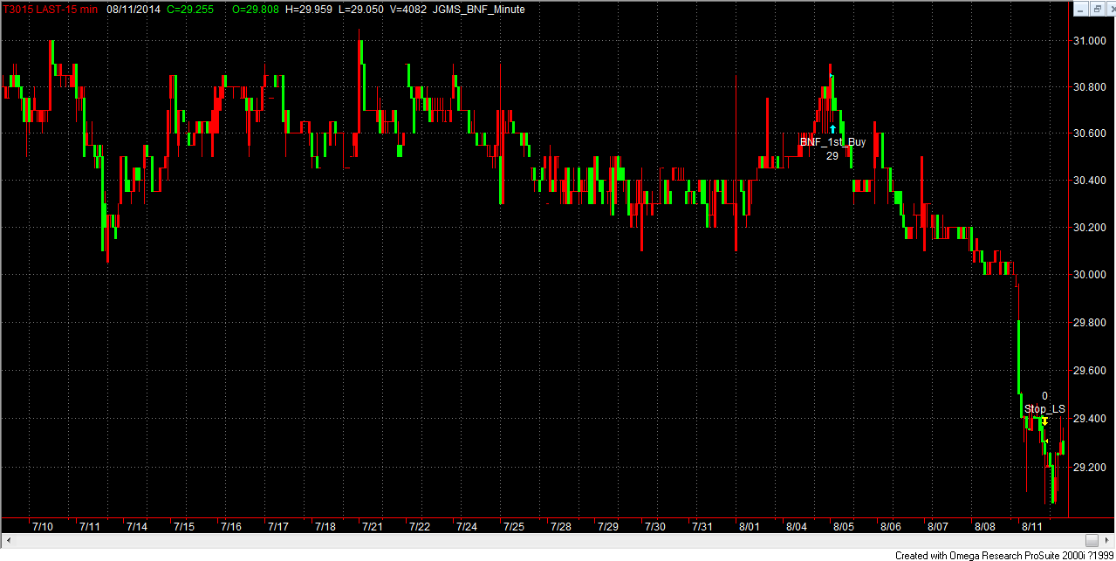Click the V=4082 volume value

coord(410,9)
